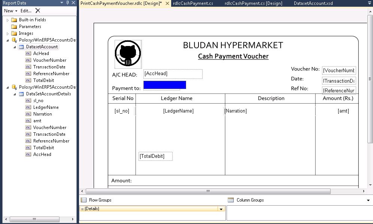373x224 pixels.
Task: Select the [sl_no] cell in table
Action: click(122, 111)
